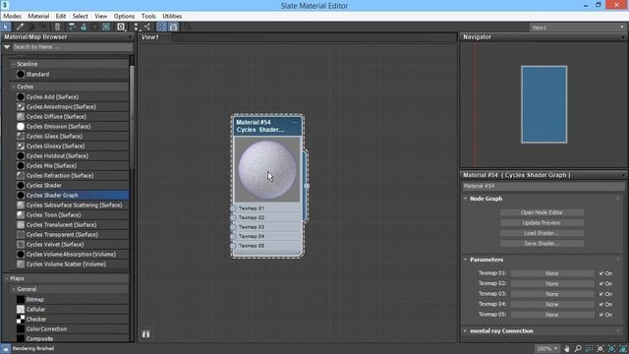Select the Zoom magnifier tool
This screenshot has width=629, height=354.
click(x=578, y=348)
